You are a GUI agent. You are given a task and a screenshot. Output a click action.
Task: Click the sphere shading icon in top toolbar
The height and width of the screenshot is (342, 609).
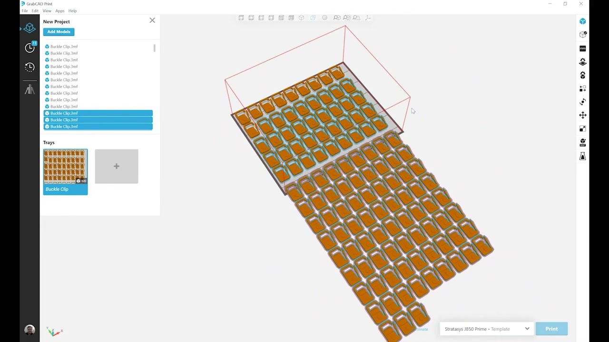[324, 18]
